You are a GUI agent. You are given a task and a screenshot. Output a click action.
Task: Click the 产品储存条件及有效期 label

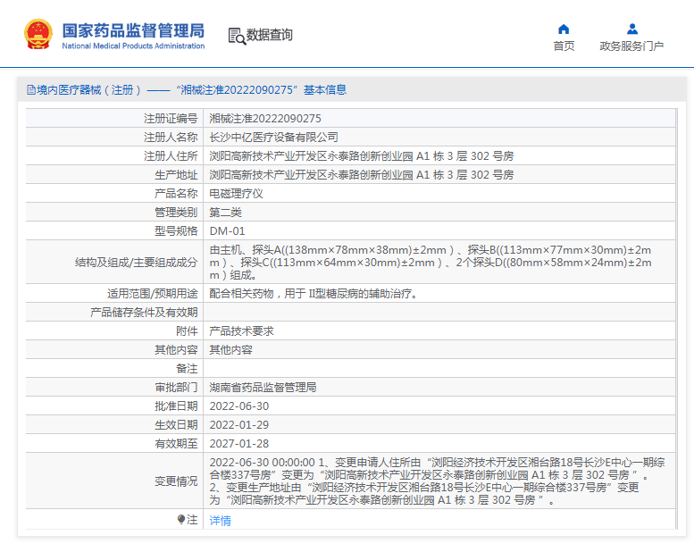144,313
